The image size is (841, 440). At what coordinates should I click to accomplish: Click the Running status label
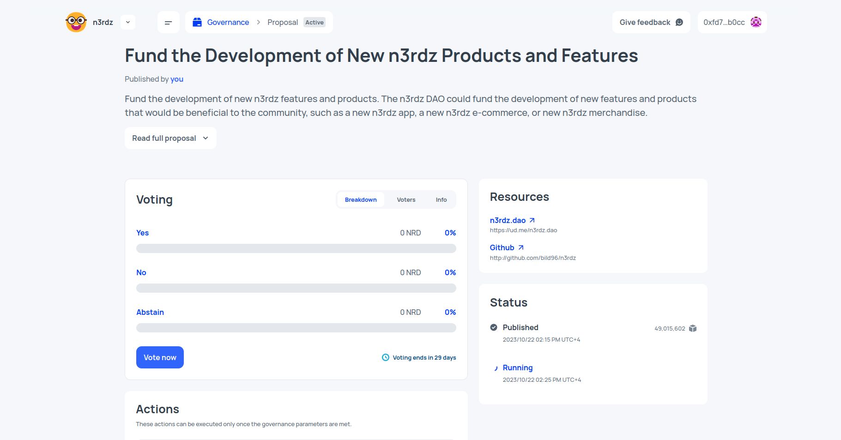[x=518, y=368]
